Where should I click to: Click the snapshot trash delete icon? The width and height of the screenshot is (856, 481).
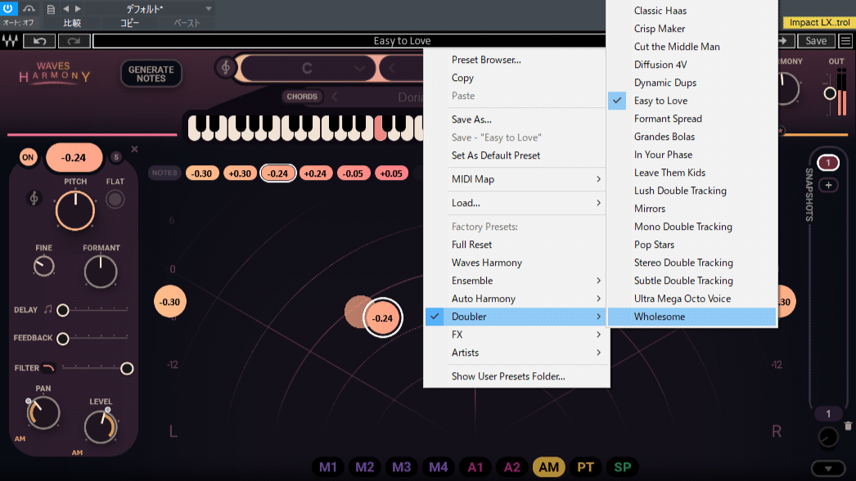pos(848,426)
